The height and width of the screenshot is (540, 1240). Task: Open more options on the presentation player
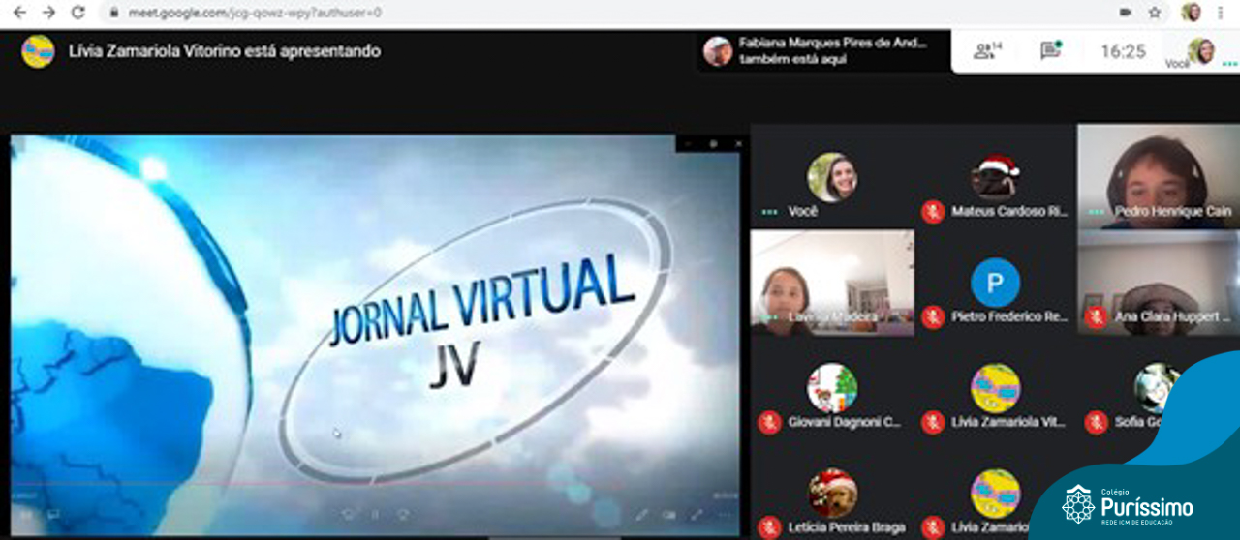click(724, 514)
